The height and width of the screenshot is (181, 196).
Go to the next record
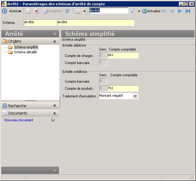[x=179, y=11]
